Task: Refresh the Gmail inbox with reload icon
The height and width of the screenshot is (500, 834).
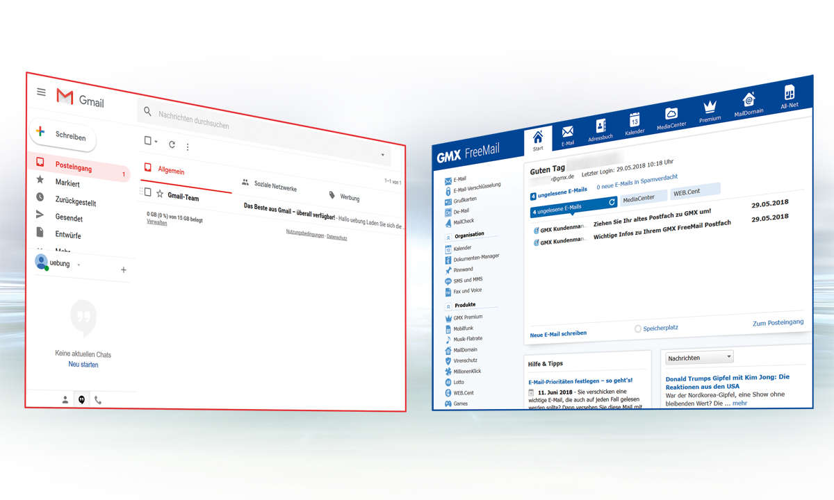Action: coord(172,144)
